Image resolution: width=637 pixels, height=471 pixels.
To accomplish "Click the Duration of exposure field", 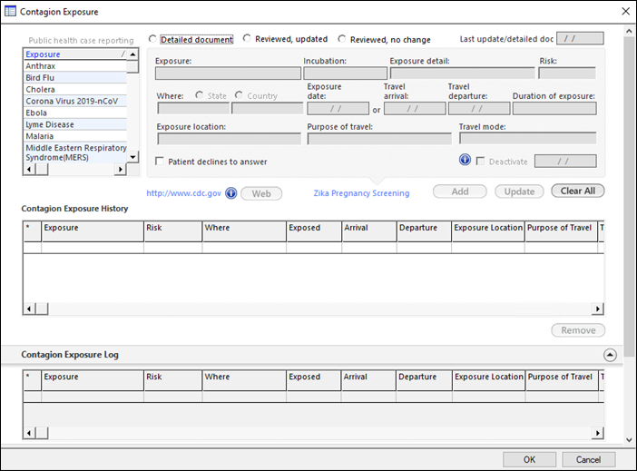I will (x=554, y=109).
